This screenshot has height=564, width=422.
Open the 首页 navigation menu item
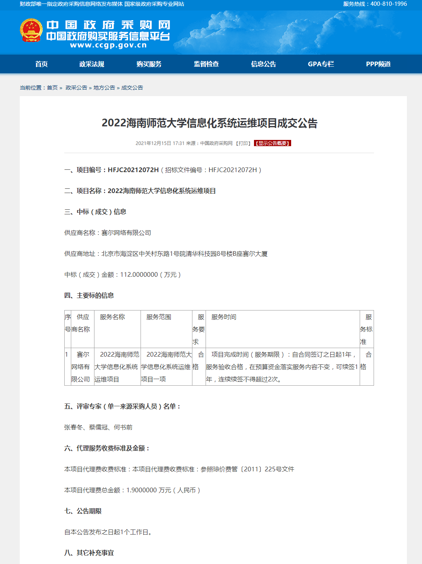pyautogui.click(x=41, y=64)
